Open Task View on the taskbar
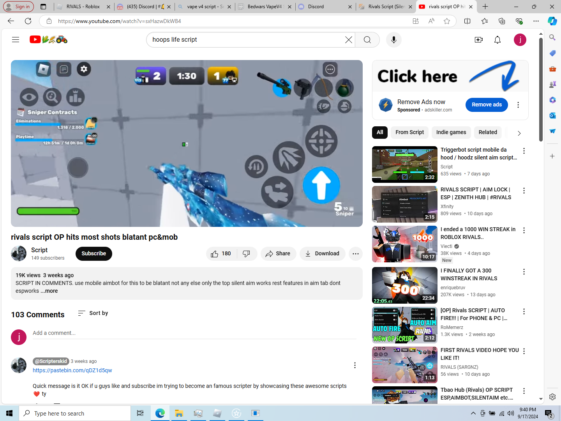The width and height of the screenshot is (561, 421). 140,413
